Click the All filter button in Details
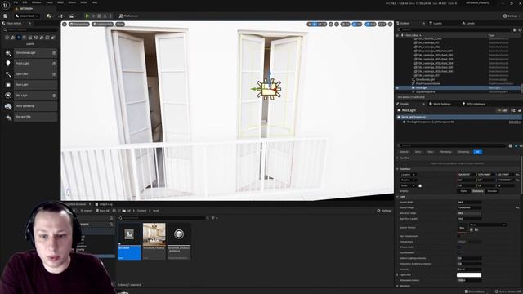523x294 pixels. click(477, 152)
